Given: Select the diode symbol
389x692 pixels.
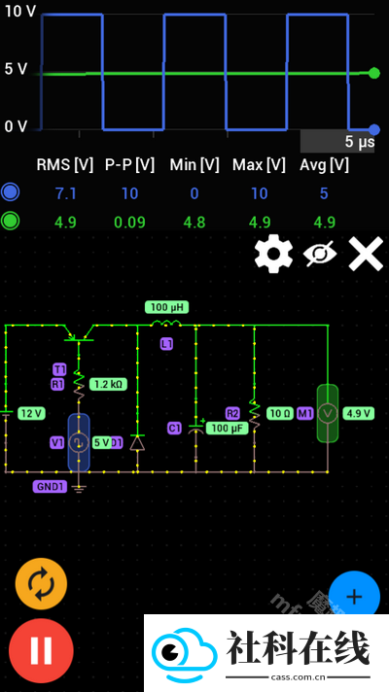Looking at the screenshot, I should (137, 442).
